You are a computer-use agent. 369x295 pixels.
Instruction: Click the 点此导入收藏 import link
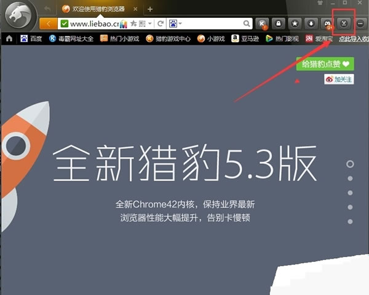pyautogui.click(x=354, y=39)
